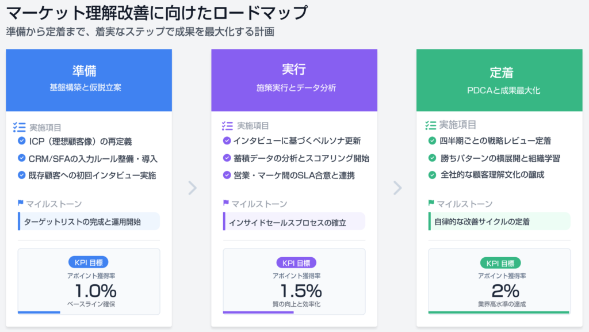589x332 pixels.
Task: Select the green 定着 header panel
Action: pos(501,80)
